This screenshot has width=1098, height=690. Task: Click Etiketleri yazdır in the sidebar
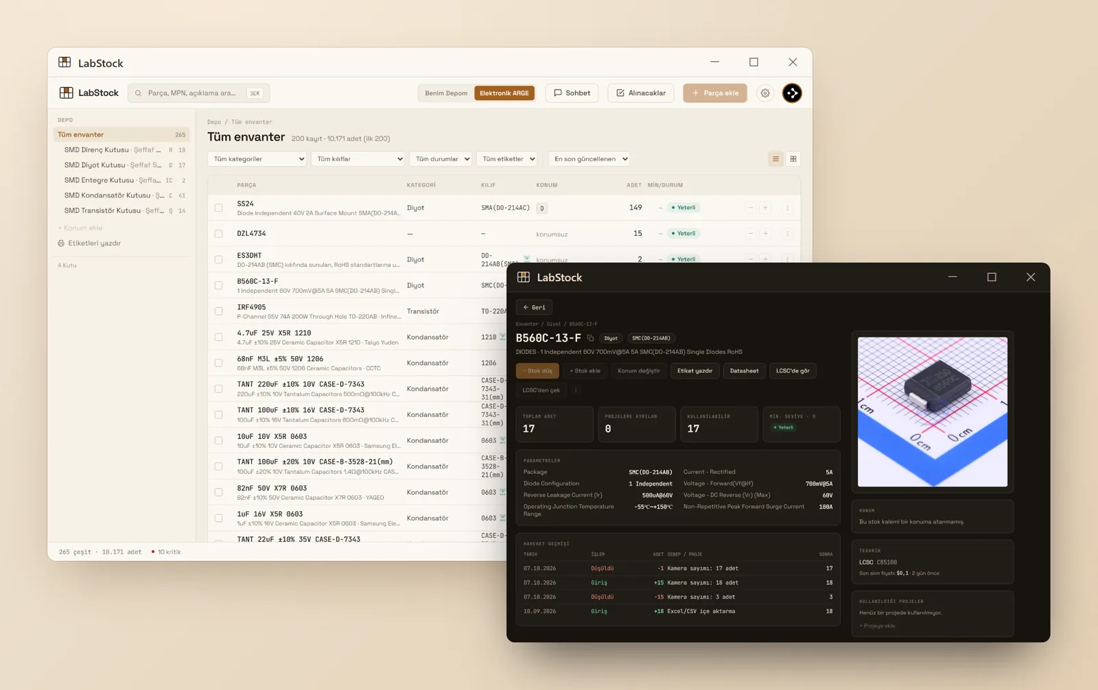tap(89, 243)
